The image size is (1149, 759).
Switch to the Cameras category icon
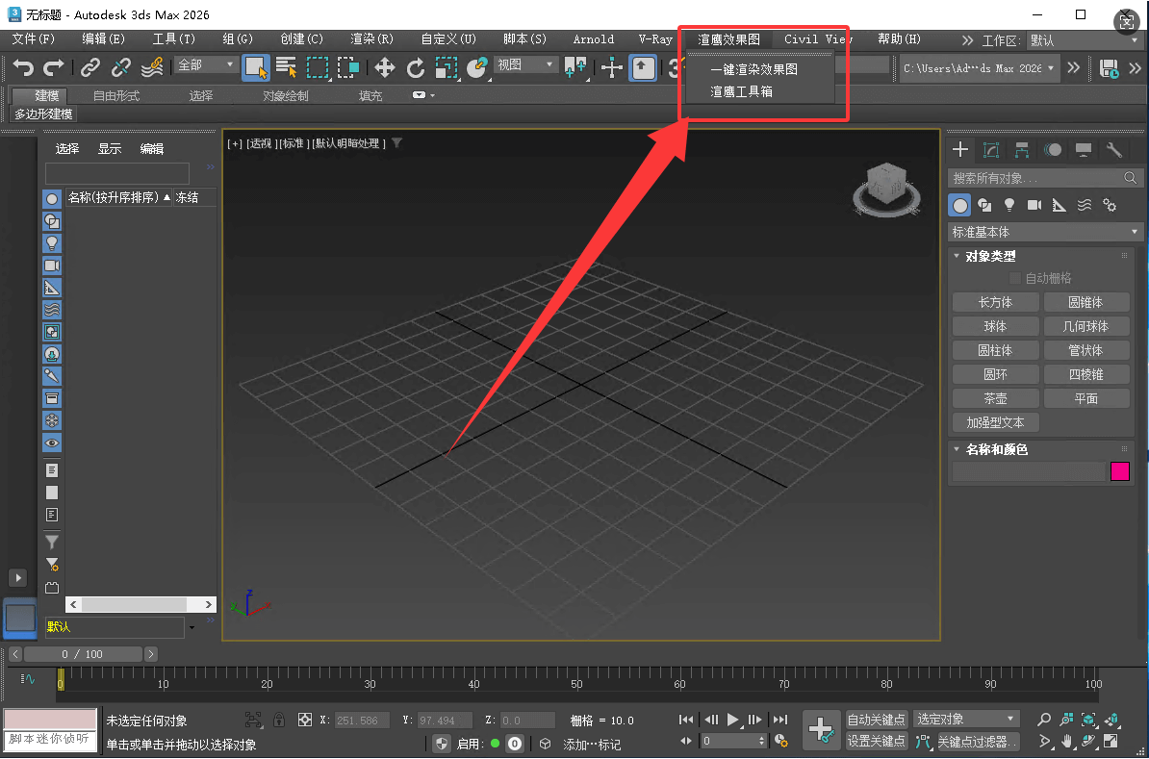(1034, 205)
